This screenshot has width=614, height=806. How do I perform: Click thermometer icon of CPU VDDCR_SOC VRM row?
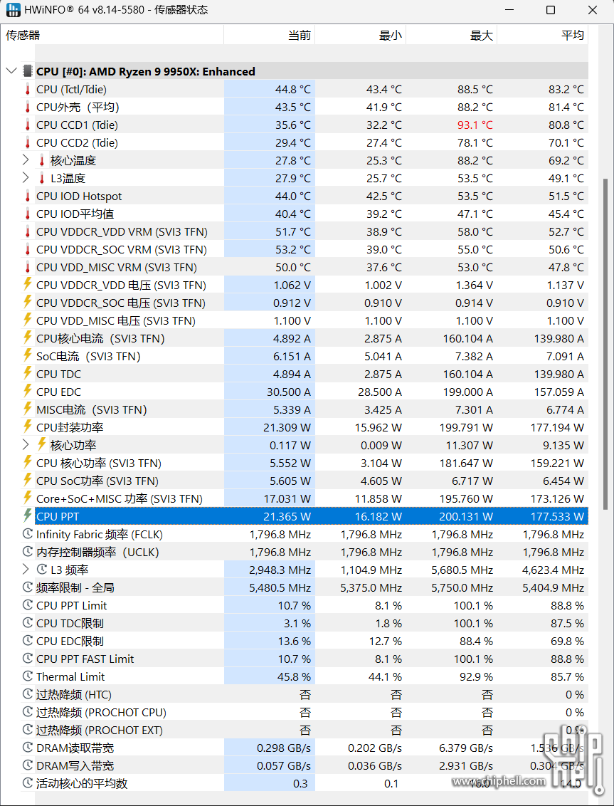(x=28, y=250)
